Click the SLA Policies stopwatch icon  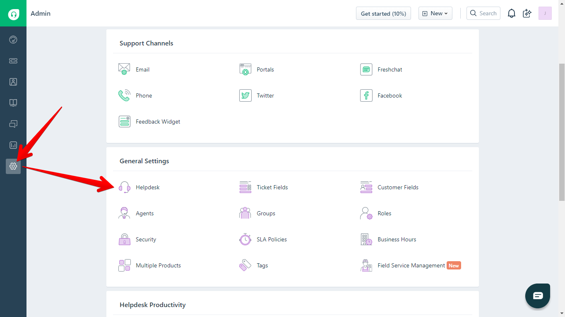[x=245, y=239]
